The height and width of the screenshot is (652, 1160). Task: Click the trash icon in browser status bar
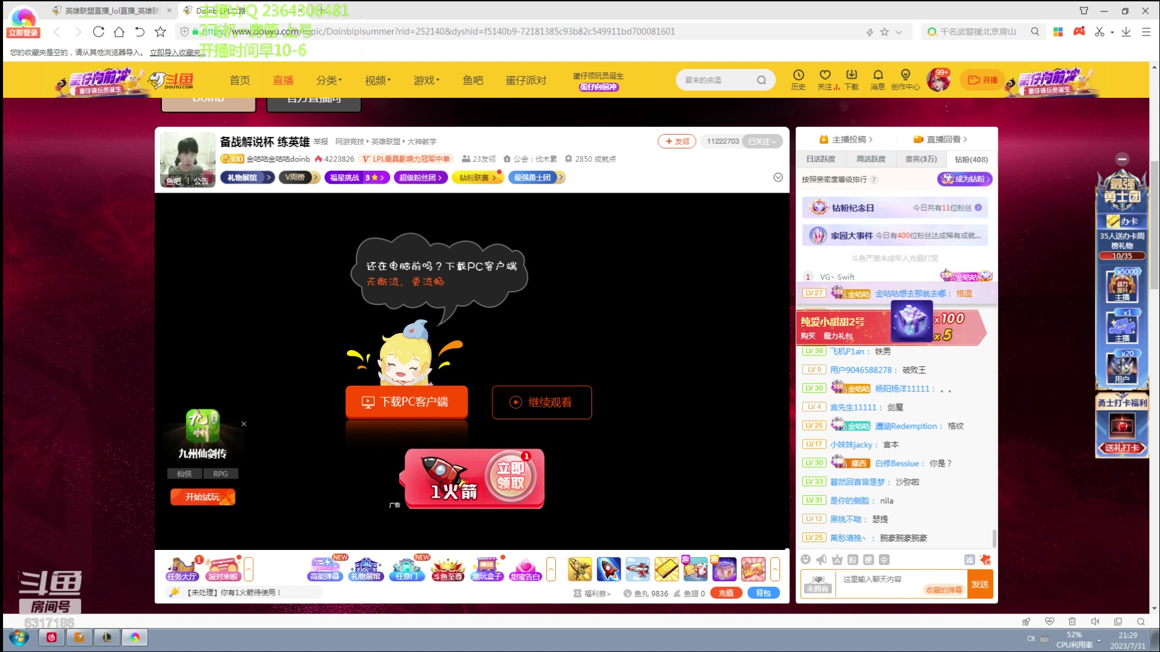[x=1072, y=621]
